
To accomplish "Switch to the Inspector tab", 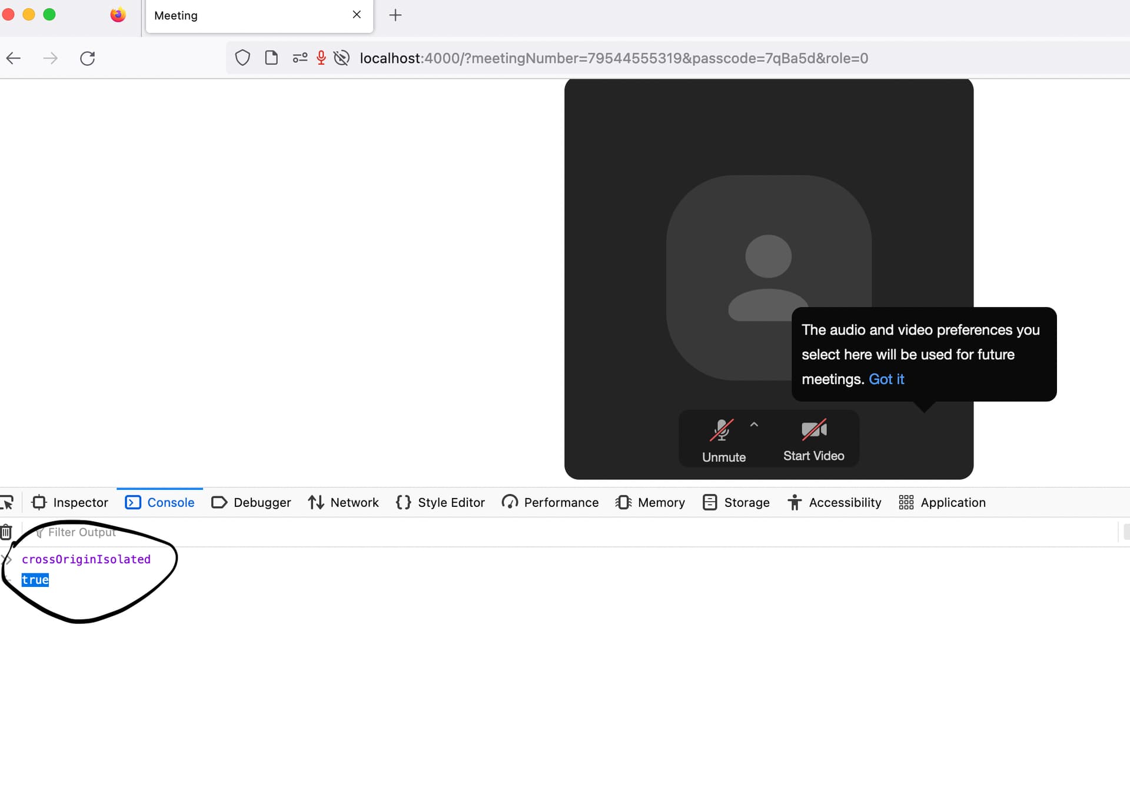I will tap(70, 503).
